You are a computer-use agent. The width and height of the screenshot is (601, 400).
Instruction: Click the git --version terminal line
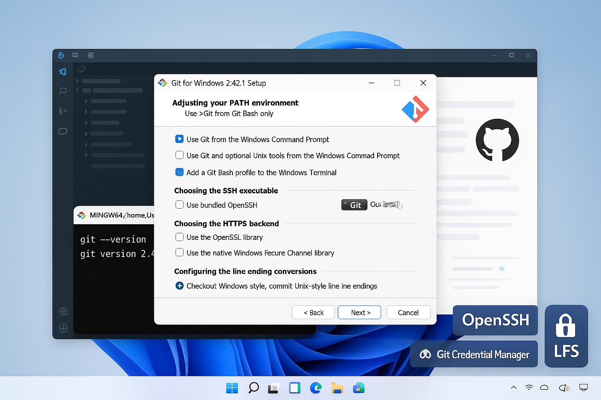coord(113,239)
